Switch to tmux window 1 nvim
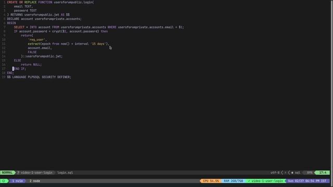The image size is (333, 187). (x=17, y=181)
